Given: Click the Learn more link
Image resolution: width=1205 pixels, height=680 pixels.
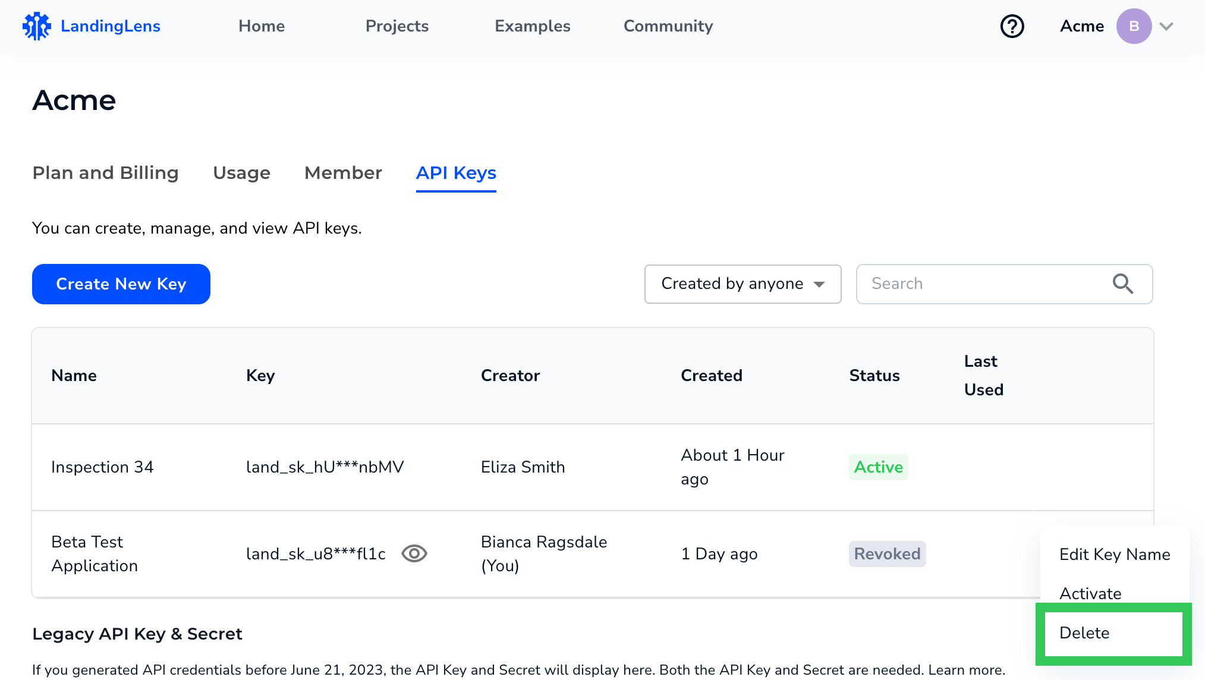Looking at the screenshot, I should pyautogui.click(x=965, y=670).
